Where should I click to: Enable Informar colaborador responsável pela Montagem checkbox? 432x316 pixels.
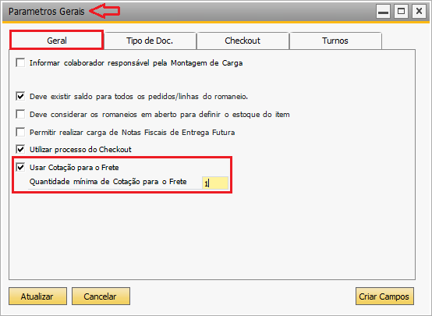pos(20,62)
